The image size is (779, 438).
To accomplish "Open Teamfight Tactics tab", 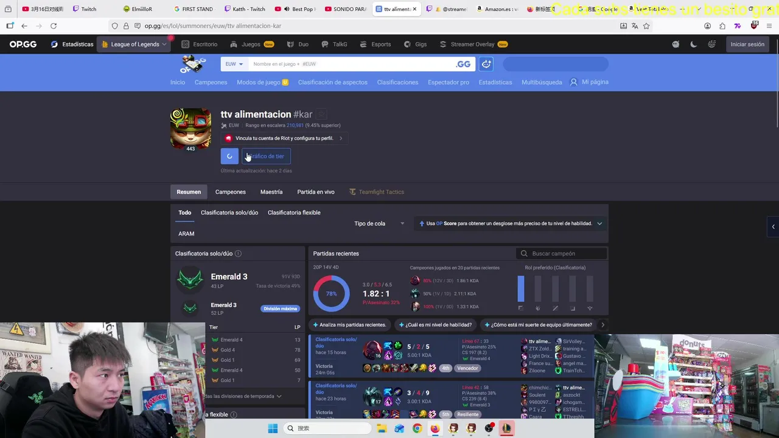I will (377, 192).
